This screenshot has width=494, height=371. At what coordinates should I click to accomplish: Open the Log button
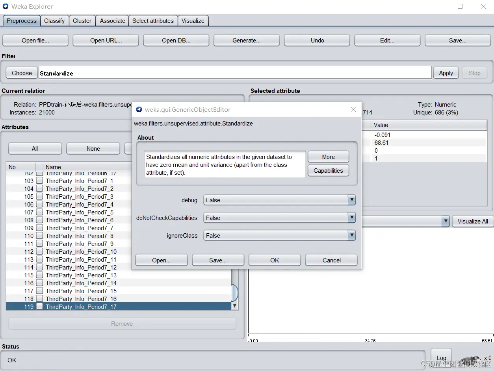[441, 357]
